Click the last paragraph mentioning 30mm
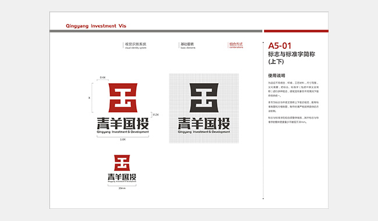 293,120
